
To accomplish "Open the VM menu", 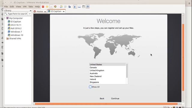I will (x=25, y=7).
